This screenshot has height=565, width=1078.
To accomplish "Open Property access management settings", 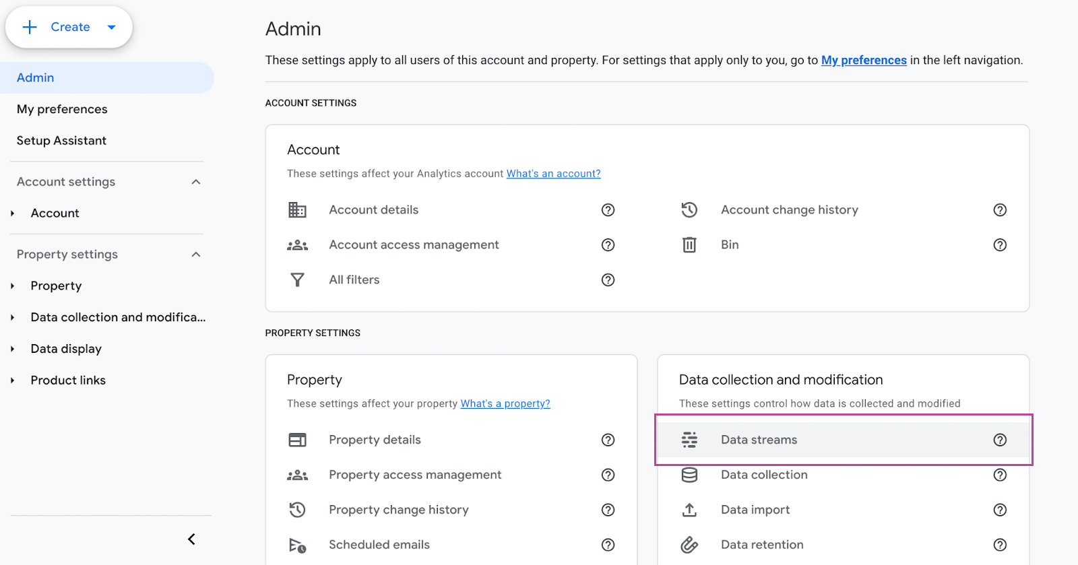I will click(415, 475).
